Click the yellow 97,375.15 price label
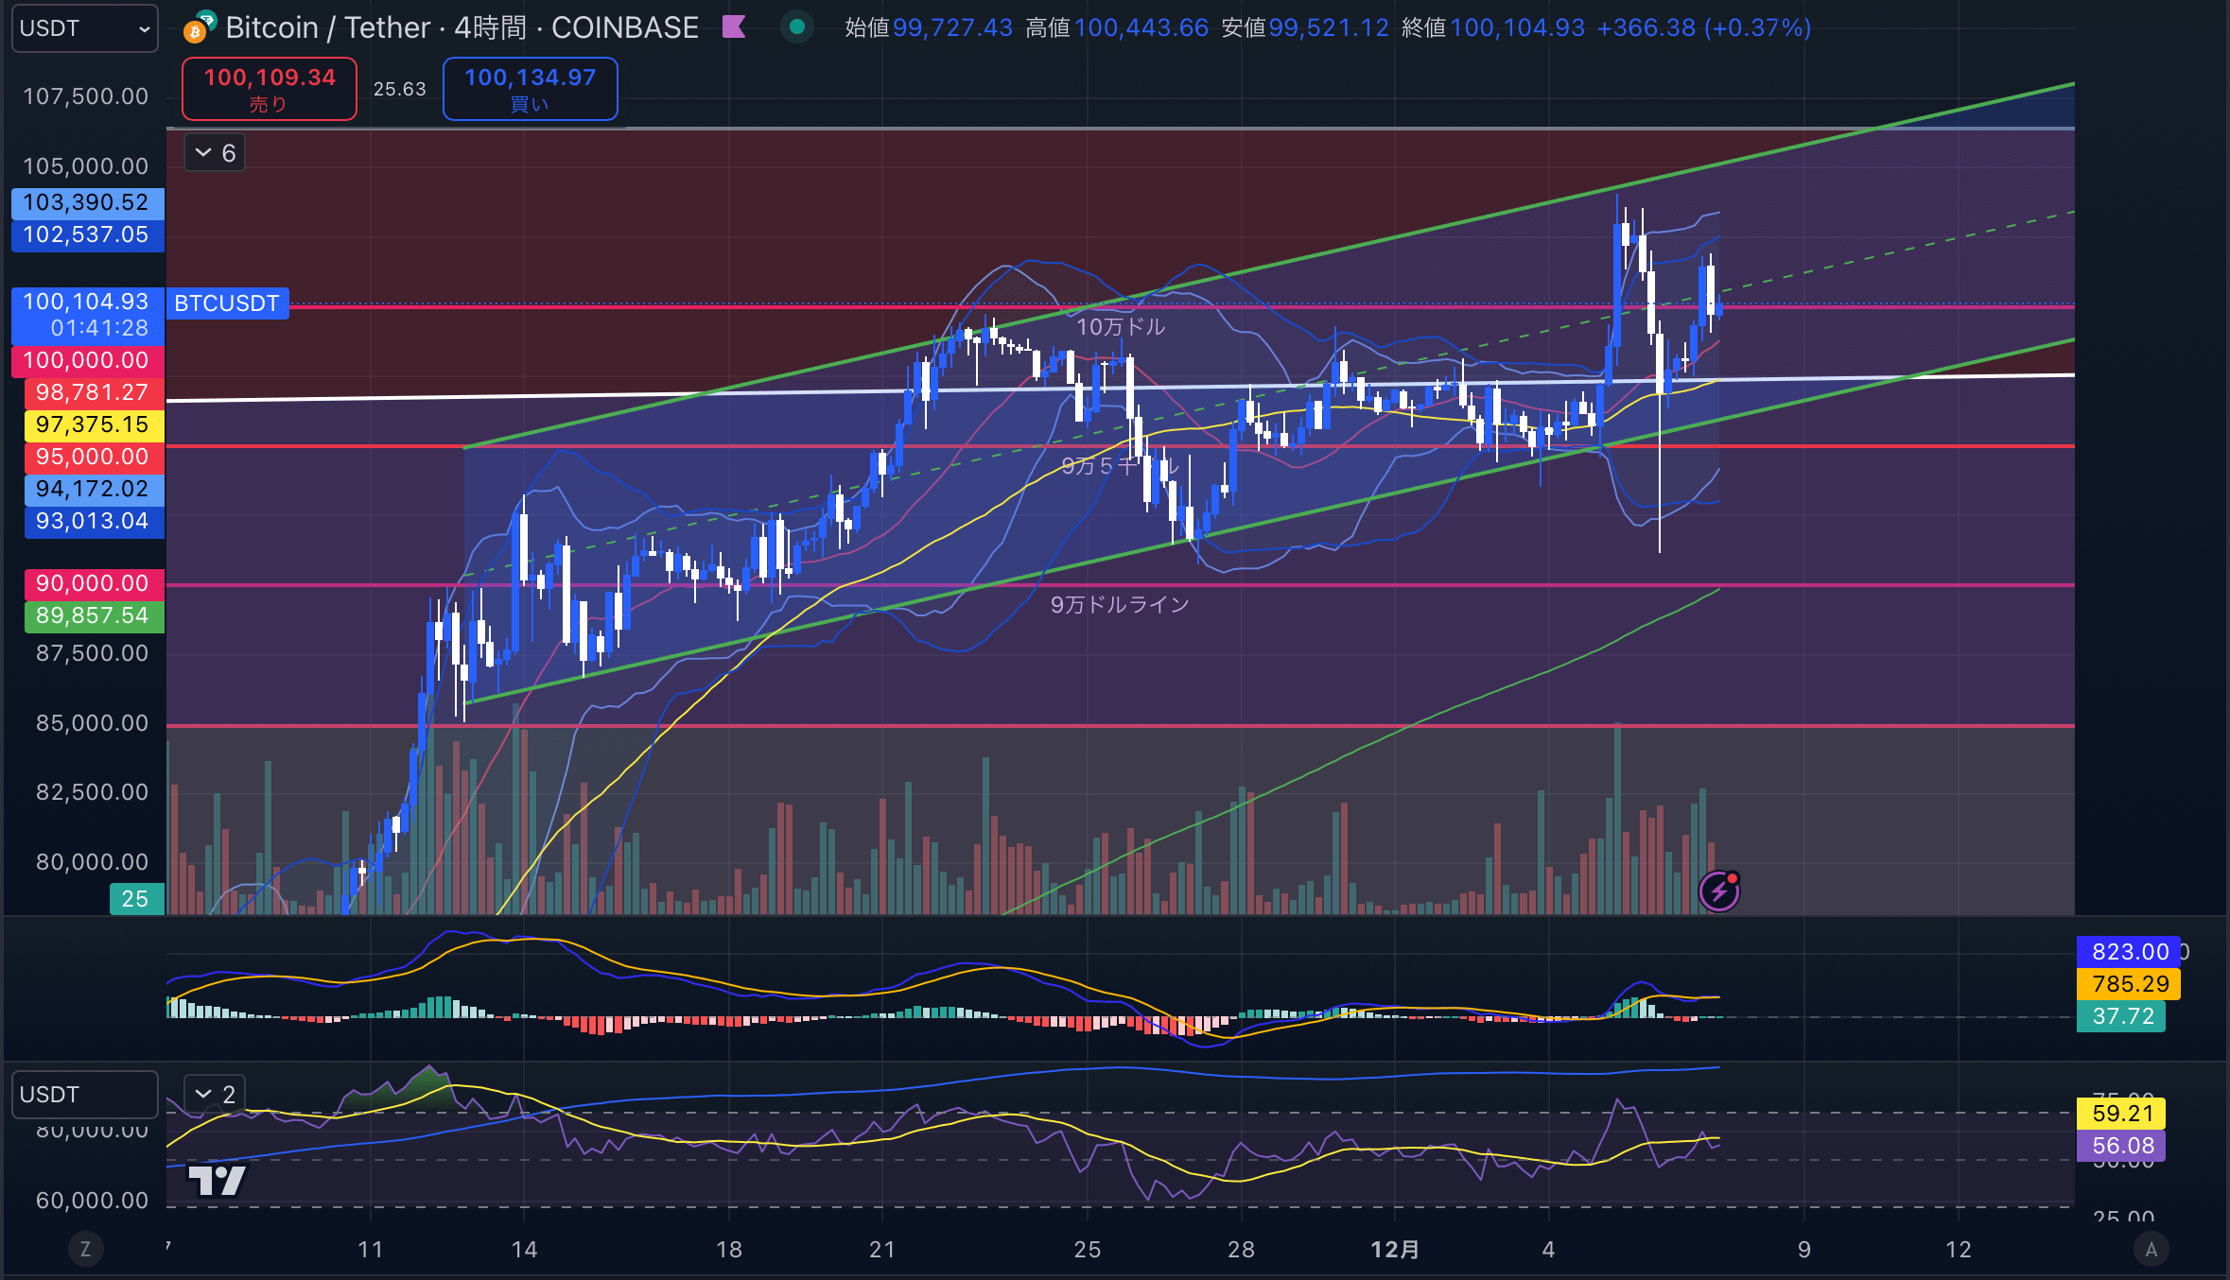Screen dimensions: 2230x1280 (x=93, y=424)
